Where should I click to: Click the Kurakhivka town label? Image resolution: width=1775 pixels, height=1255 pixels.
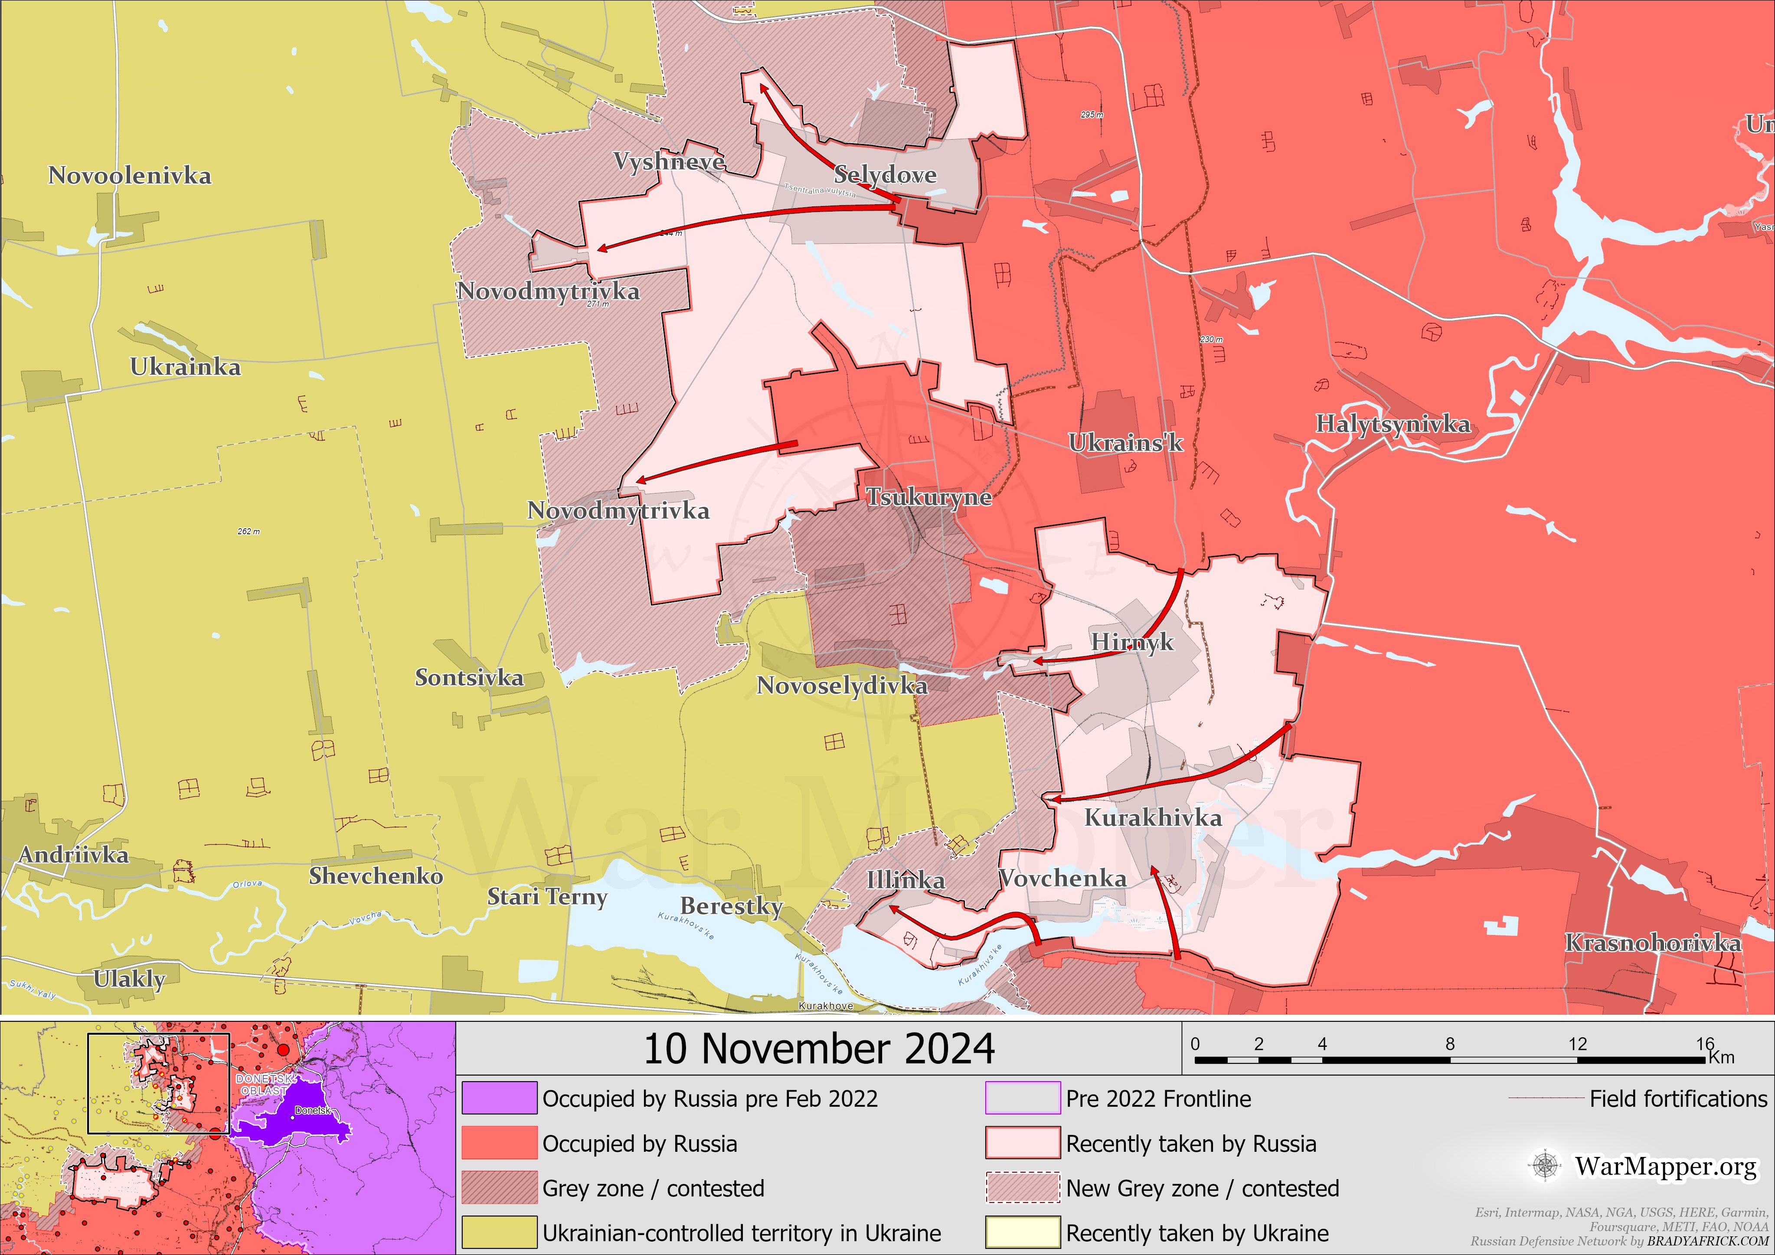[1153, 817]
